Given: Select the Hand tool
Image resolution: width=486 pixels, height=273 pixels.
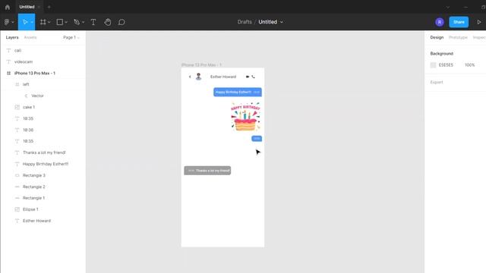Looking at the screenshot, I should (x=108, y=22).
